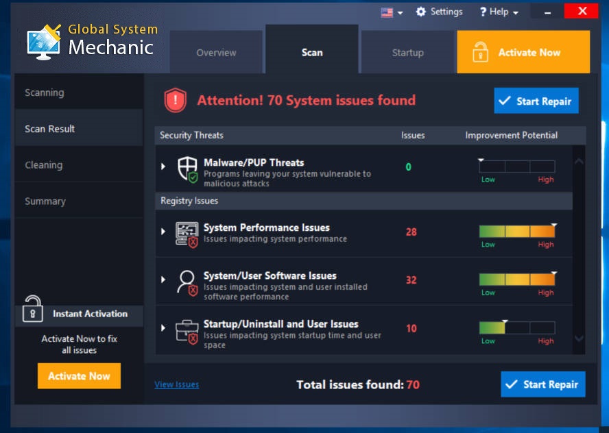Open the View Issues link
Viewport: 609px width, 433px height.
click(x=177, y=384)
